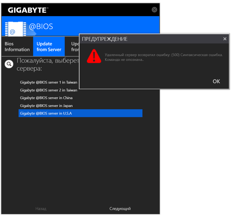Click the GIGABYTE logo
231x216 pixels.
(28, 10)
